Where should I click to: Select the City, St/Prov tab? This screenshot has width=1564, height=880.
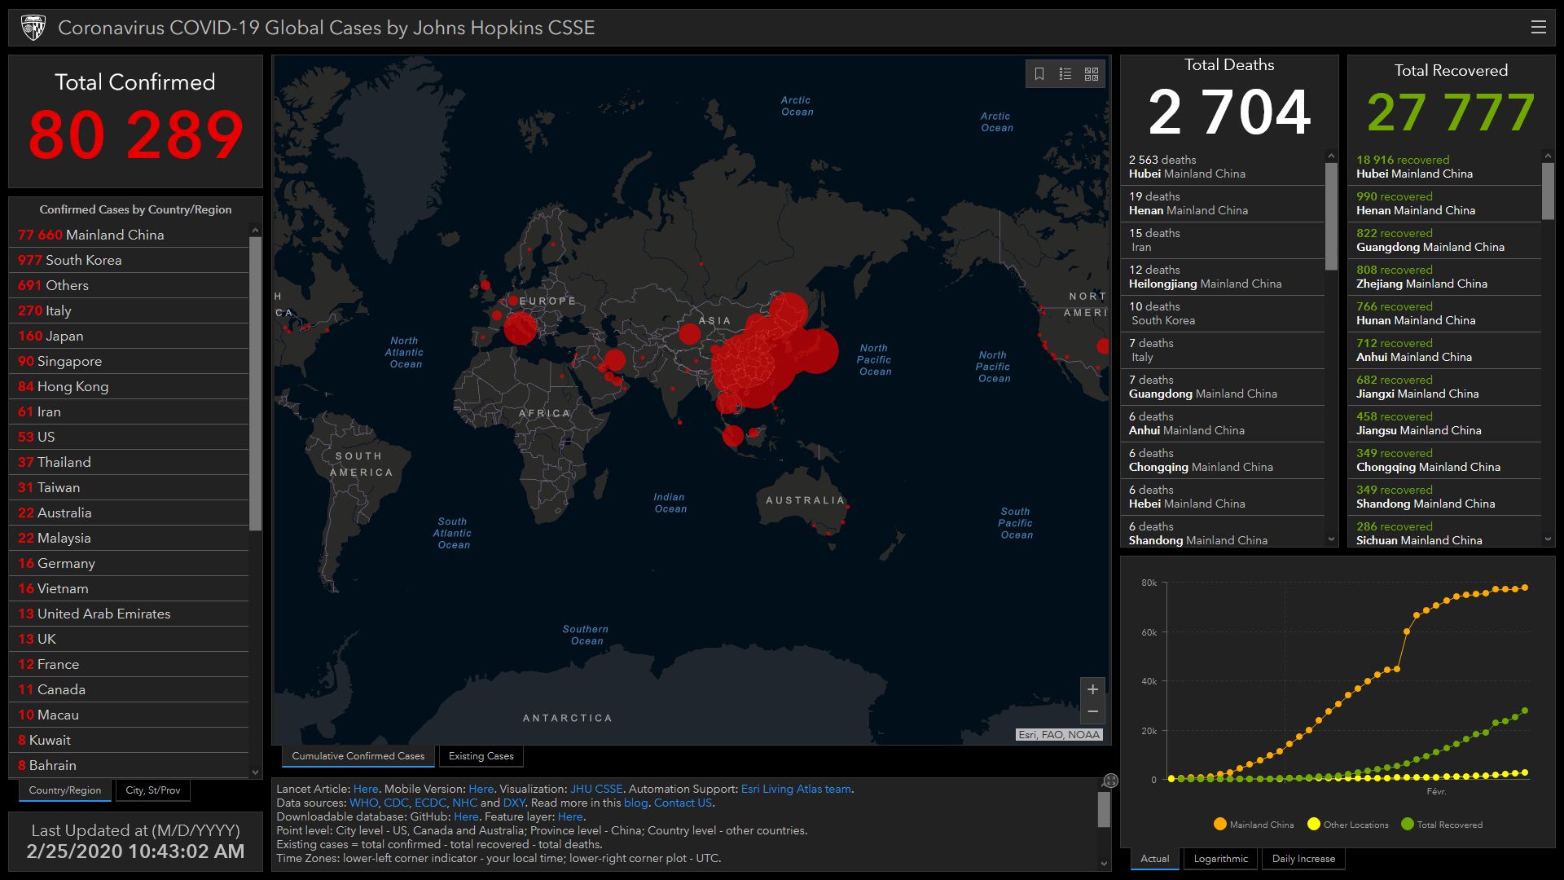click(153, 790)
